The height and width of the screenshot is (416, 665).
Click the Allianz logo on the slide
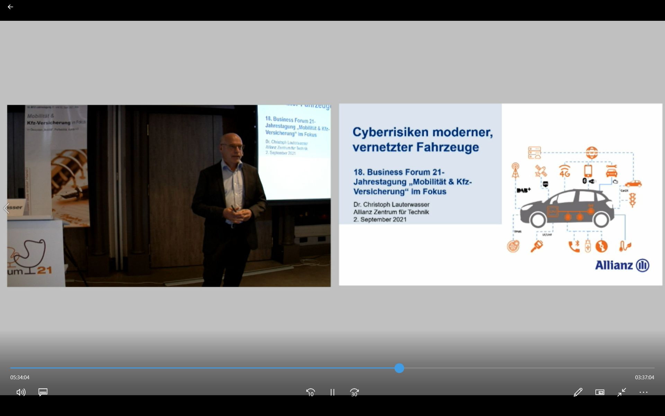coord(622,265)
